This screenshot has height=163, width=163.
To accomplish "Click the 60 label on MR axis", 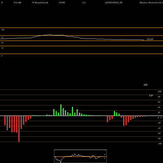I will 159,102.
